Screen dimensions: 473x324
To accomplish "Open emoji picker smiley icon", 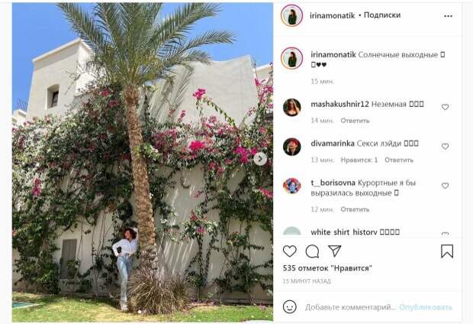I will [x=290, y=306].
